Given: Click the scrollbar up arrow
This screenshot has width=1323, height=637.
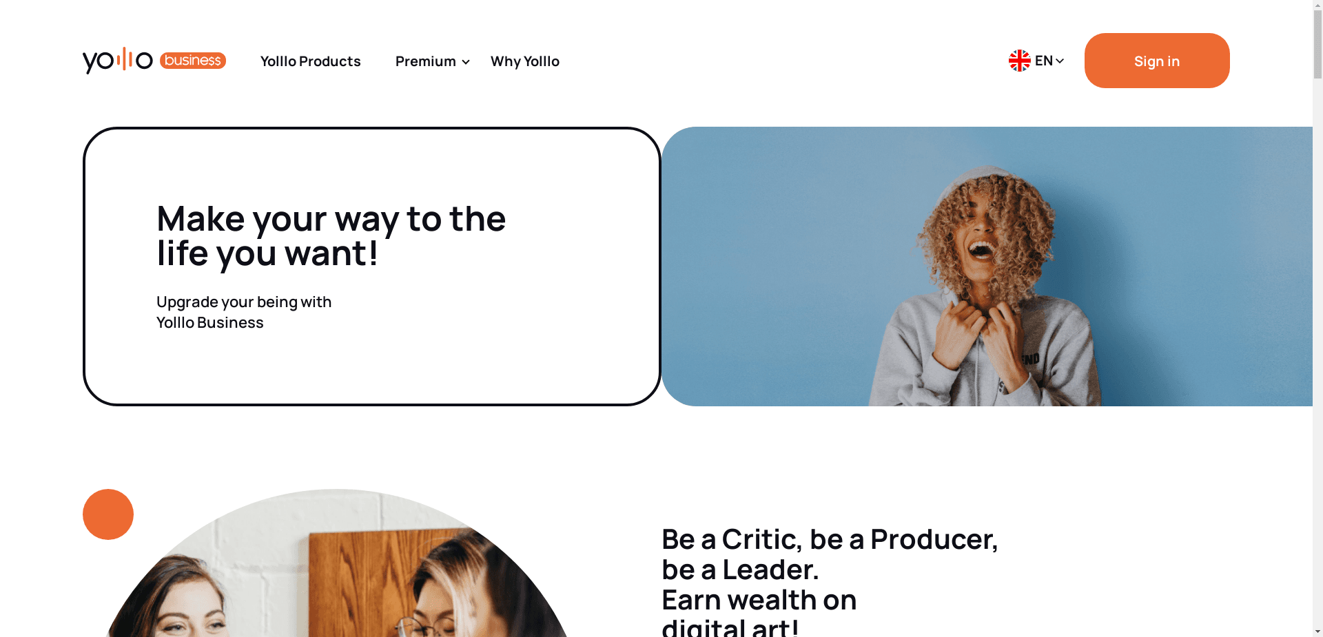Looking at the screenshot, I should [x=1317, y=6].
